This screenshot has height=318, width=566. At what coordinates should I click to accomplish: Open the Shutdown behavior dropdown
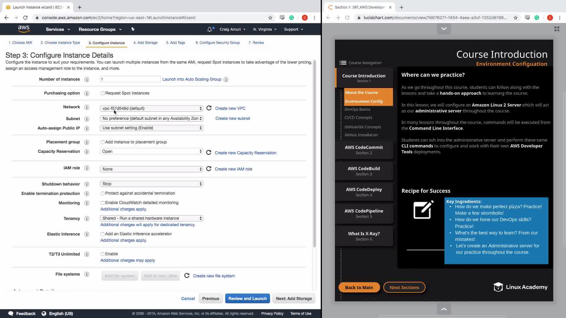click(152, 184)
